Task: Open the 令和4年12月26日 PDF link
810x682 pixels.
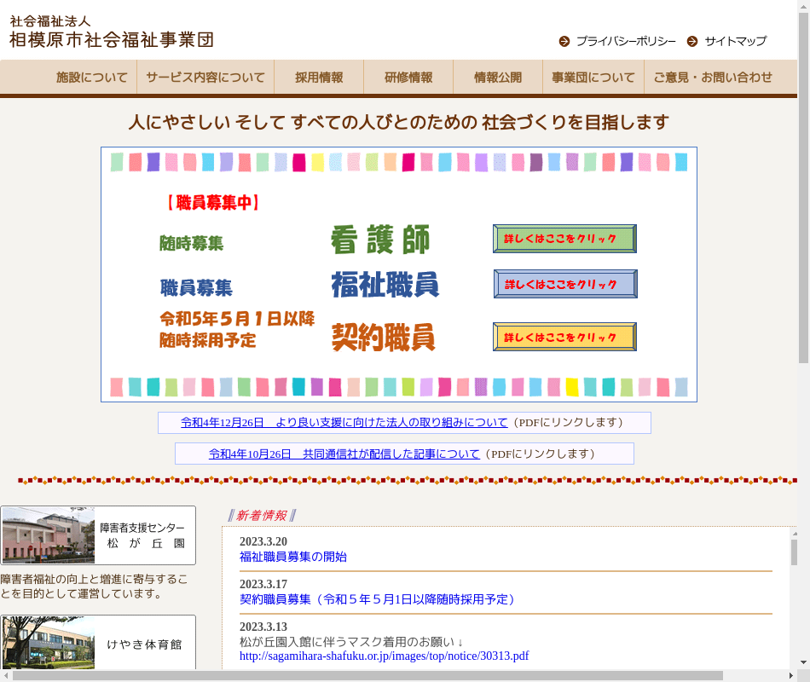Action: 344,423
